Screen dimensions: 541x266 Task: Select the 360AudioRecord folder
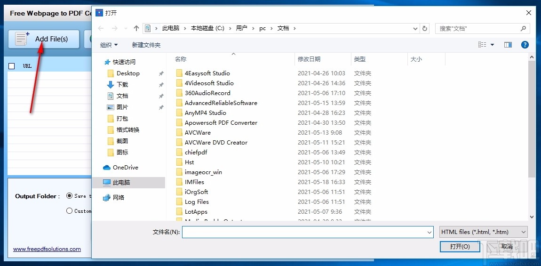[x=207, y=93]
